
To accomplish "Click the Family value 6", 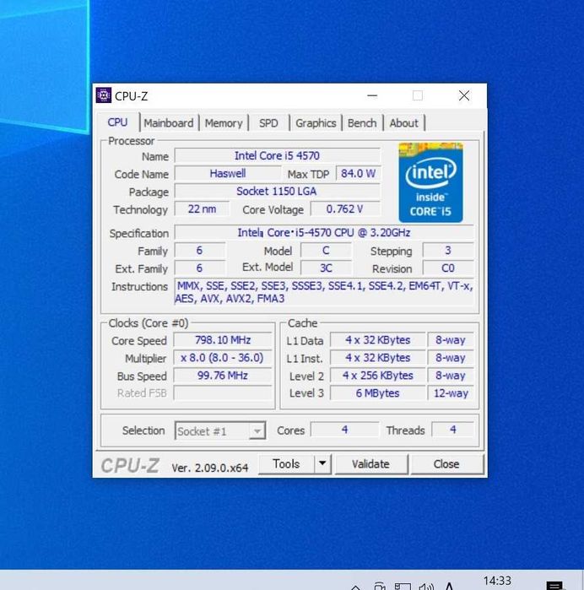I will pos(200,250).
